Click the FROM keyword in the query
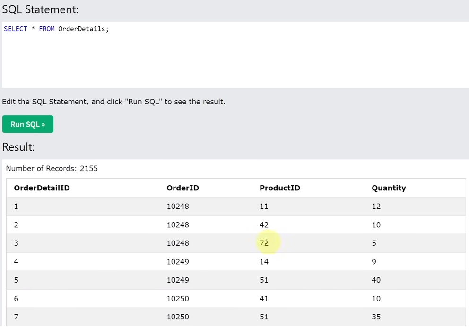This screenshot has width=469, height=327. click(47, 29)
